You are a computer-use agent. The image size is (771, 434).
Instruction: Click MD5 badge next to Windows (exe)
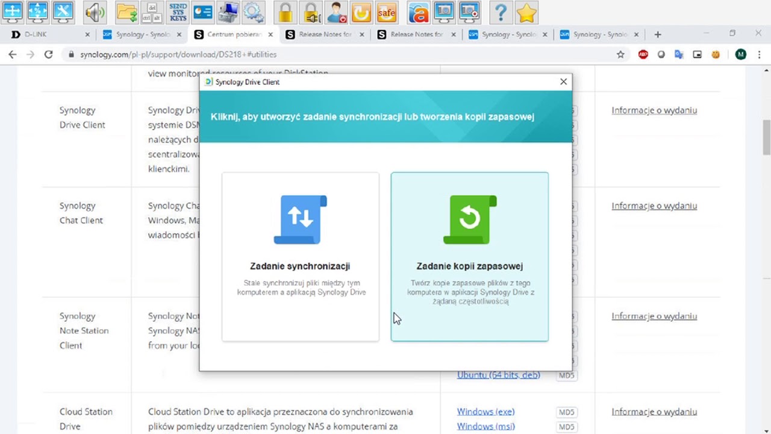click(x=566, y=412)
